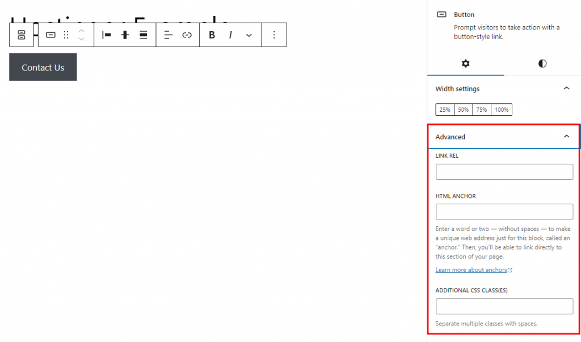Viewport: 581px width, 342px height.
Task: Click the Button block type icon
Action: (50, 35)
